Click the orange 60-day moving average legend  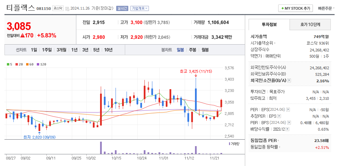click(x=30, y=64)
